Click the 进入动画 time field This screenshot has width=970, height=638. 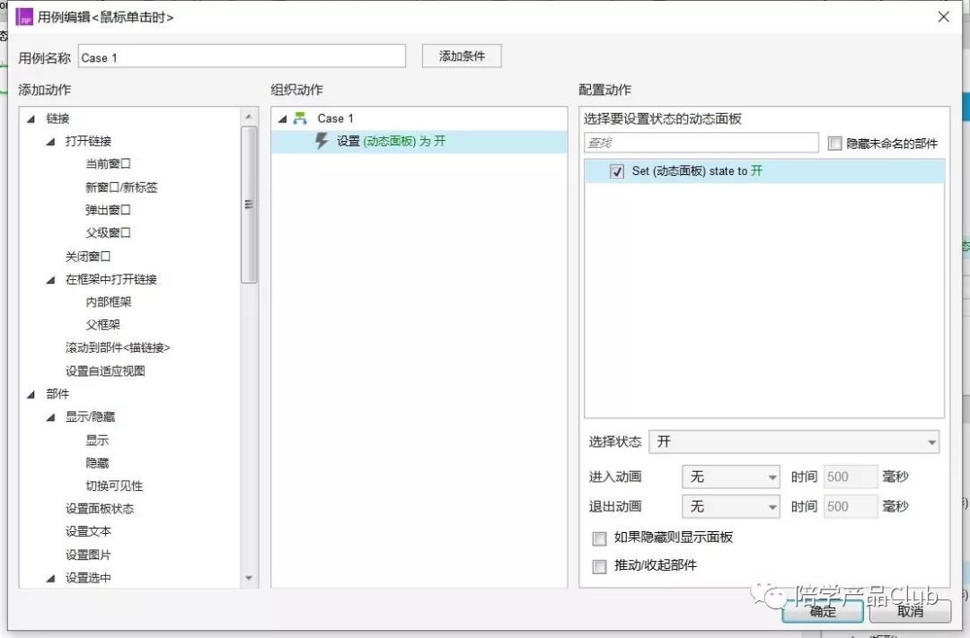[851, 476]
